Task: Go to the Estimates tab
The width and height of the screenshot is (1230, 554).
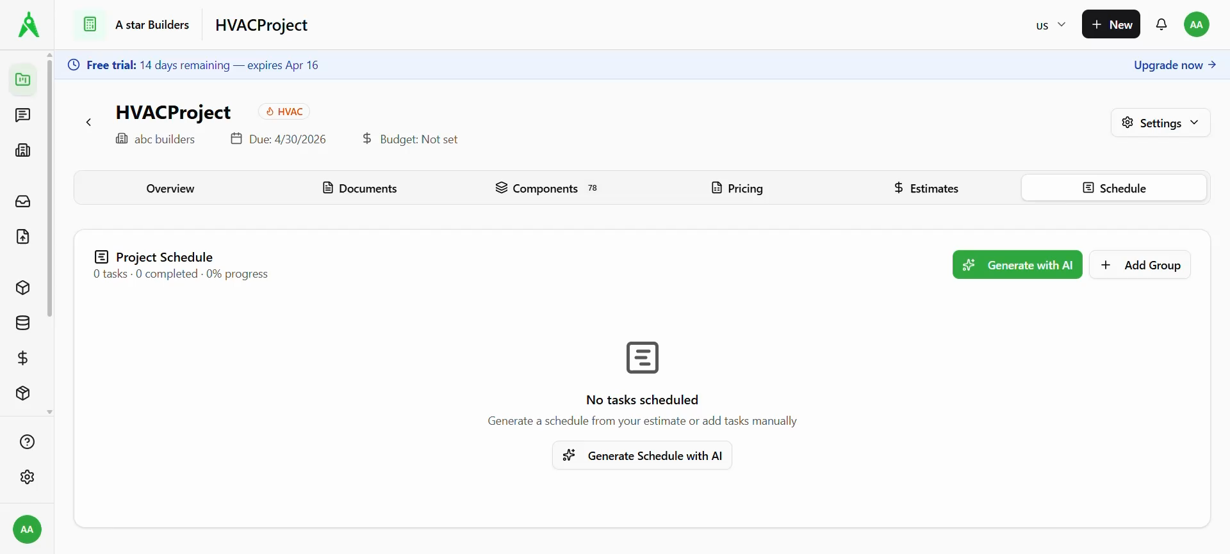Action: (x=926, y=188)
